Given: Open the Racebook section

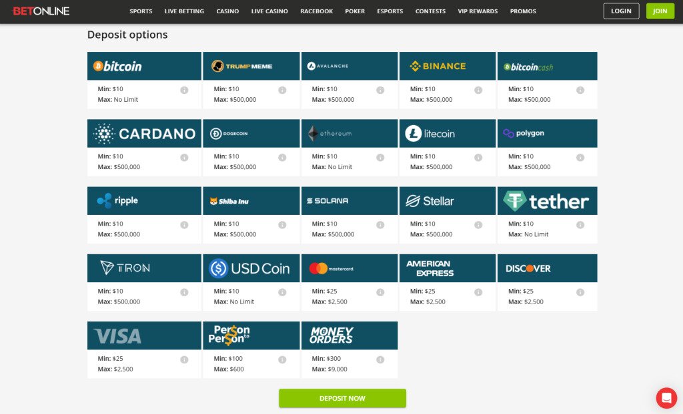Looking at the screenshot, I should click(317, 11).
